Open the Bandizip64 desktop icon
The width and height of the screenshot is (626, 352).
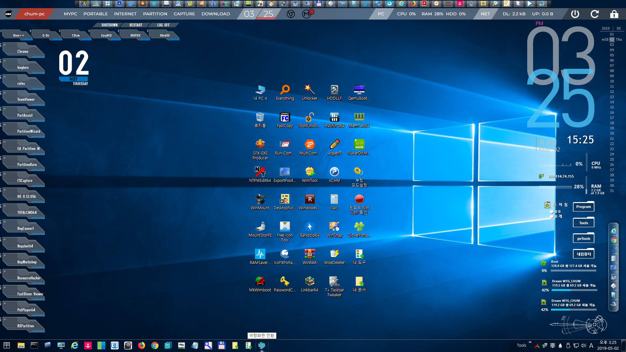pyautogui.click(x=309, y=229)
